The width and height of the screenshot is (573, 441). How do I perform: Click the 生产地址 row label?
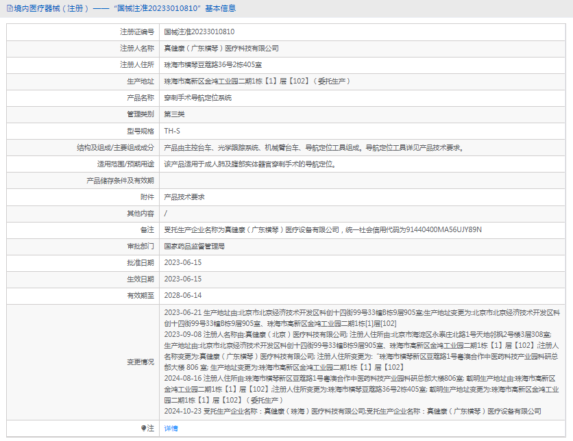[x=141, y=81]
